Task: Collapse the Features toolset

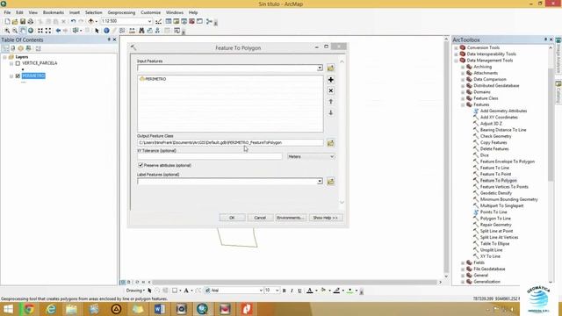Action: point(463,105)
